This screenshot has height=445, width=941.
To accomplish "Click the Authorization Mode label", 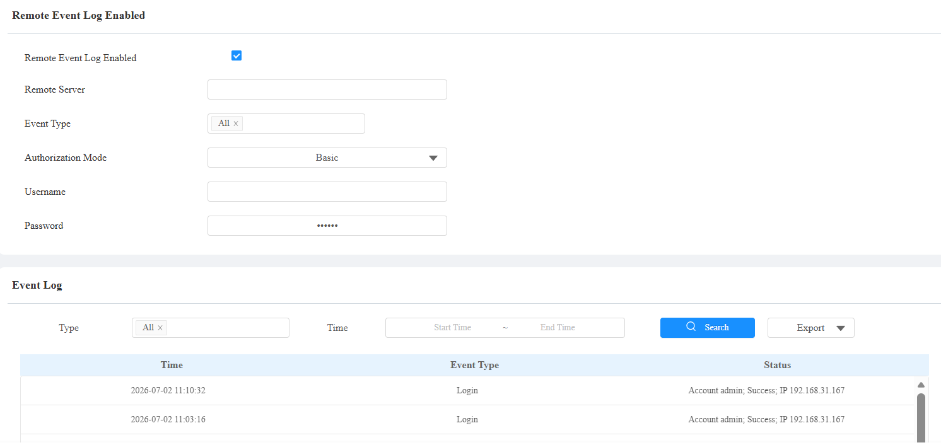I will tap(66, 158).
